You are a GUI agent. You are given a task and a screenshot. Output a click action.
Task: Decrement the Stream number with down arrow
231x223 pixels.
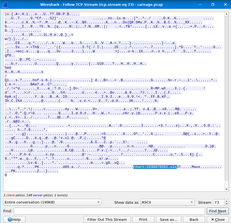point(227,204)
